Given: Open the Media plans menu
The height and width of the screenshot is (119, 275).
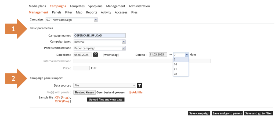Looking at the screenshot, I should click(37, 6).
